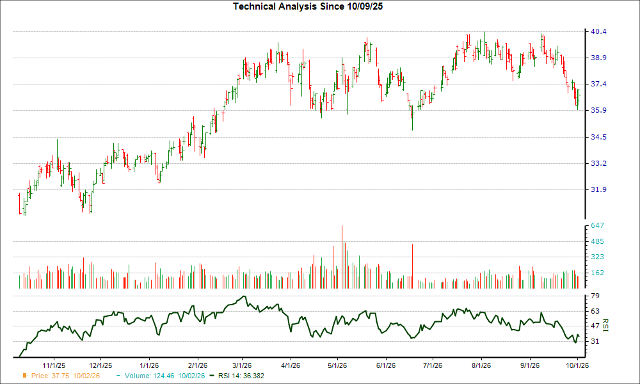
Task: Click the 647 volume axis label
Action: pyautogui.click(x=597, y=226)
